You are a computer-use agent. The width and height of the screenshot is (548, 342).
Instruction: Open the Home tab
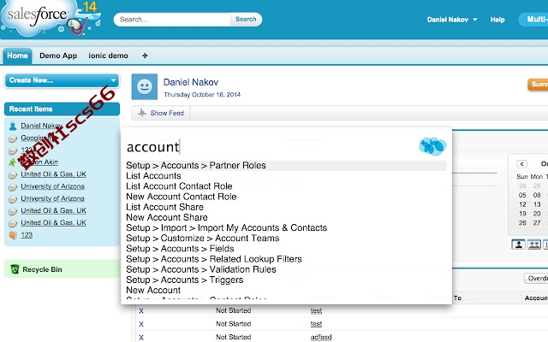[17, 56]
